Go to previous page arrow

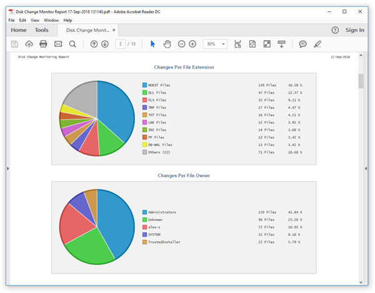click(x=94, y=44)
